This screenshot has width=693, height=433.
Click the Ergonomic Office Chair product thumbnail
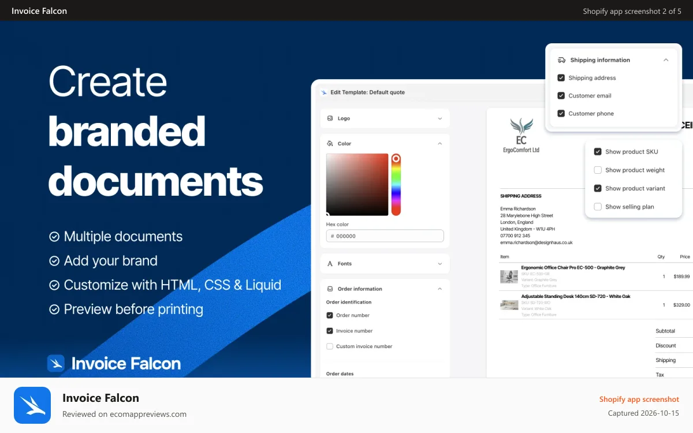[x=509, y=277]
